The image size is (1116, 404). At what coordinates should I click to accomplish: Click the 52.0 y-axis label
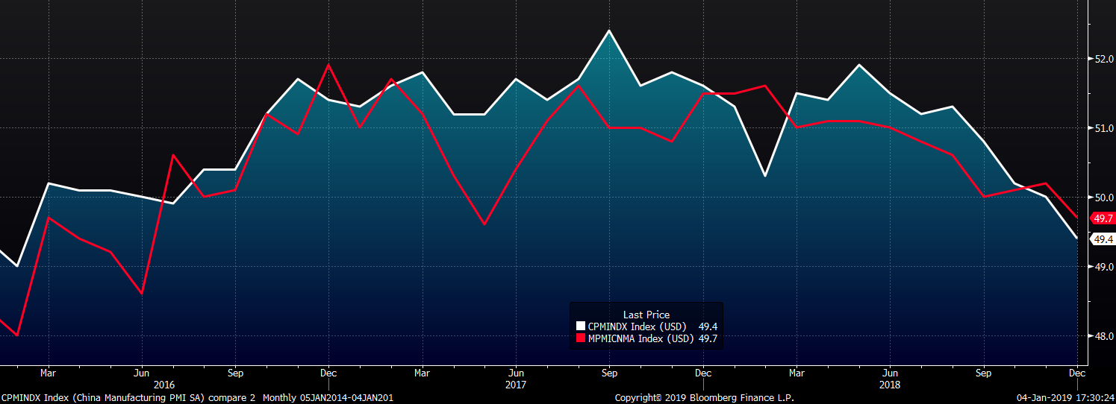pyautogui.click(x=1104, y=59)
